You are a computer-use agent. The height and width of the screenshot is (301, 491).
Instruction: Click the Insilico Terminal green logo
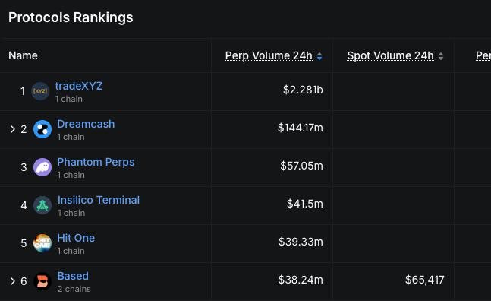click(x=42, y=205)
